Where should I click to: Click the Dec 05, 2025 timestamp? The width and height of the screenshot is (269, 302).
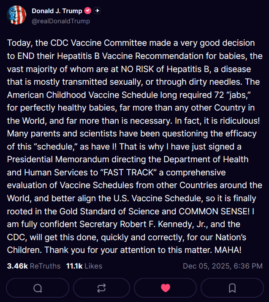pos(223,266)
